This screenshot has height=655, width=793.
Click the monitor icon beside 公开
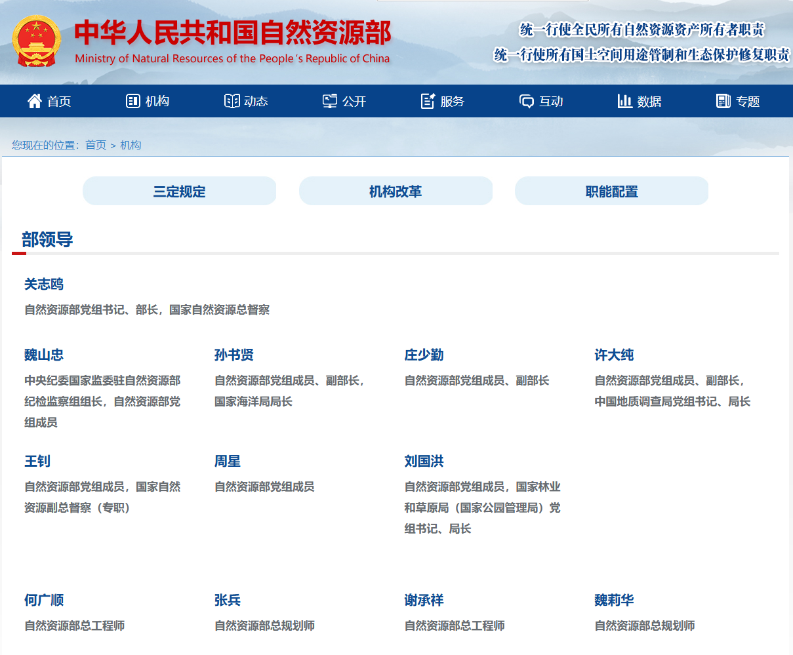pos(330,101)
